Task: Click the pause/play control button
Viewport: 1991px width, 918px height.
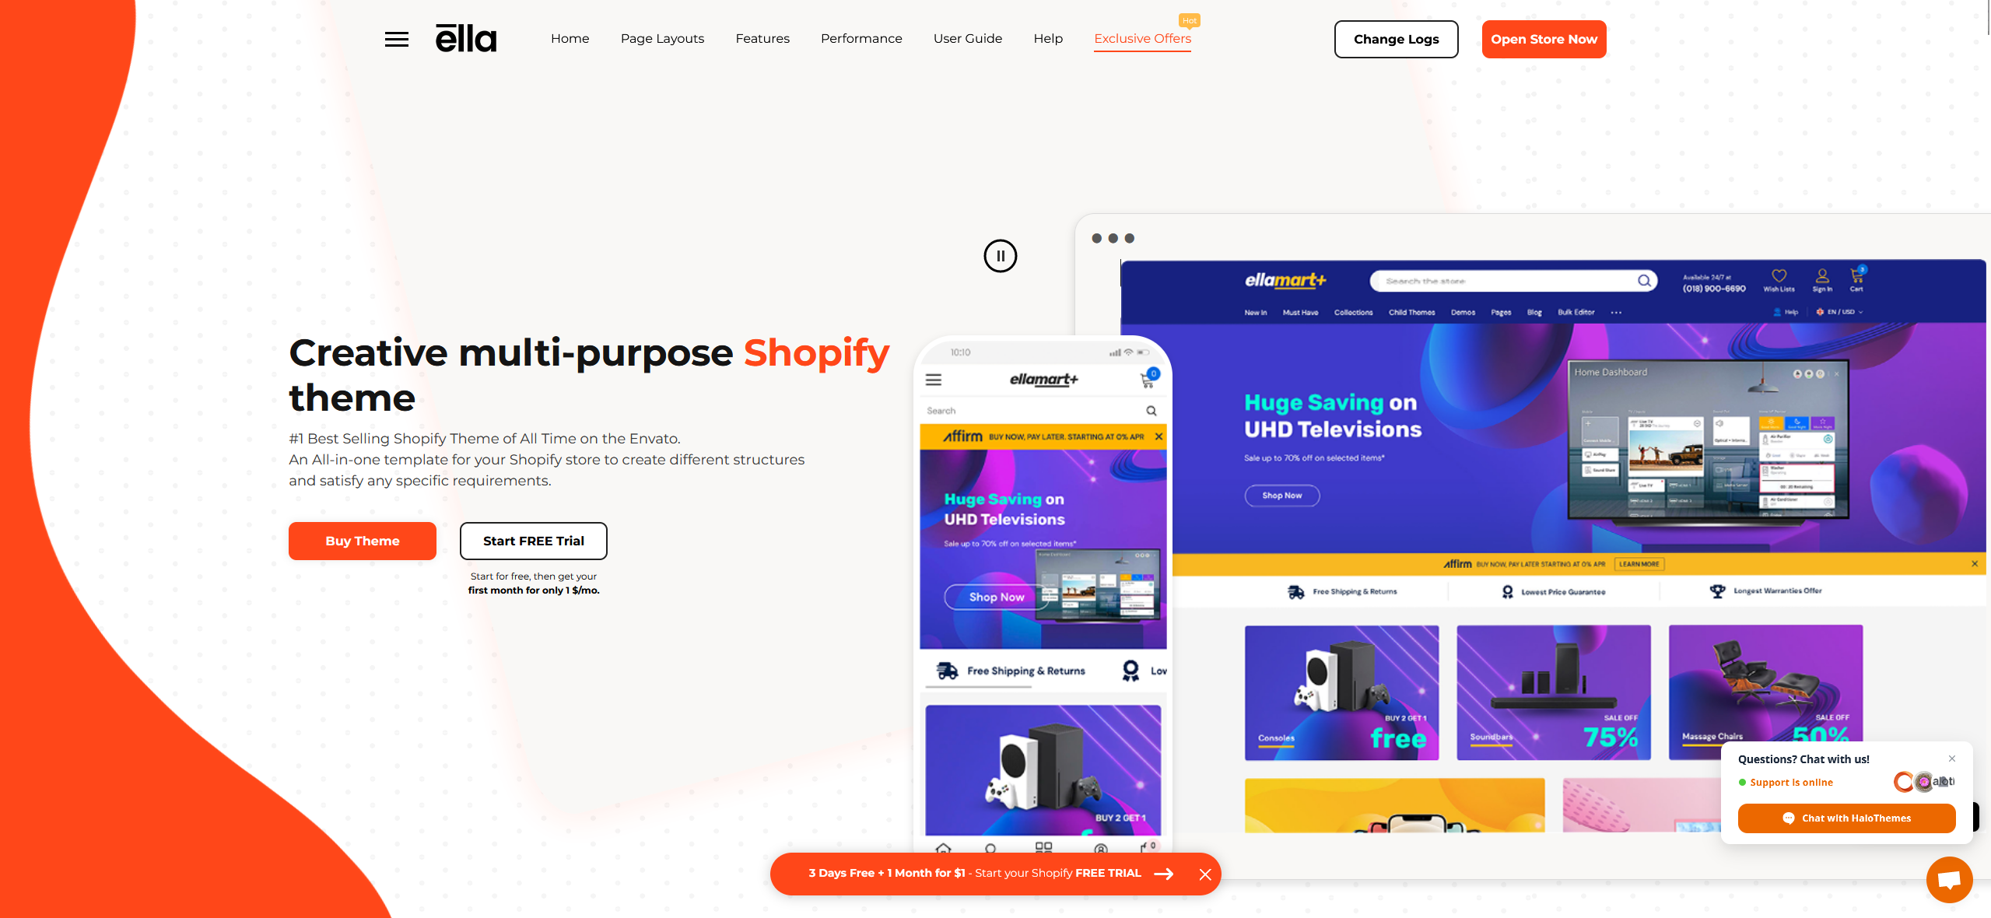Action: coord(1001,255)
